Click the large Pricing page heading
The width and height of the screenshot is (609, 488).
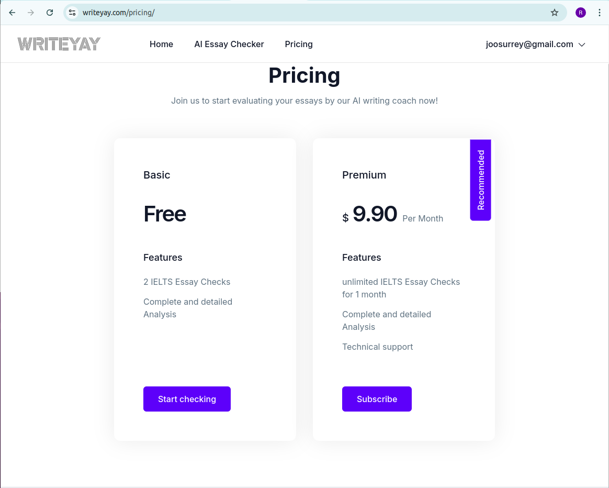tap(304, 75)
